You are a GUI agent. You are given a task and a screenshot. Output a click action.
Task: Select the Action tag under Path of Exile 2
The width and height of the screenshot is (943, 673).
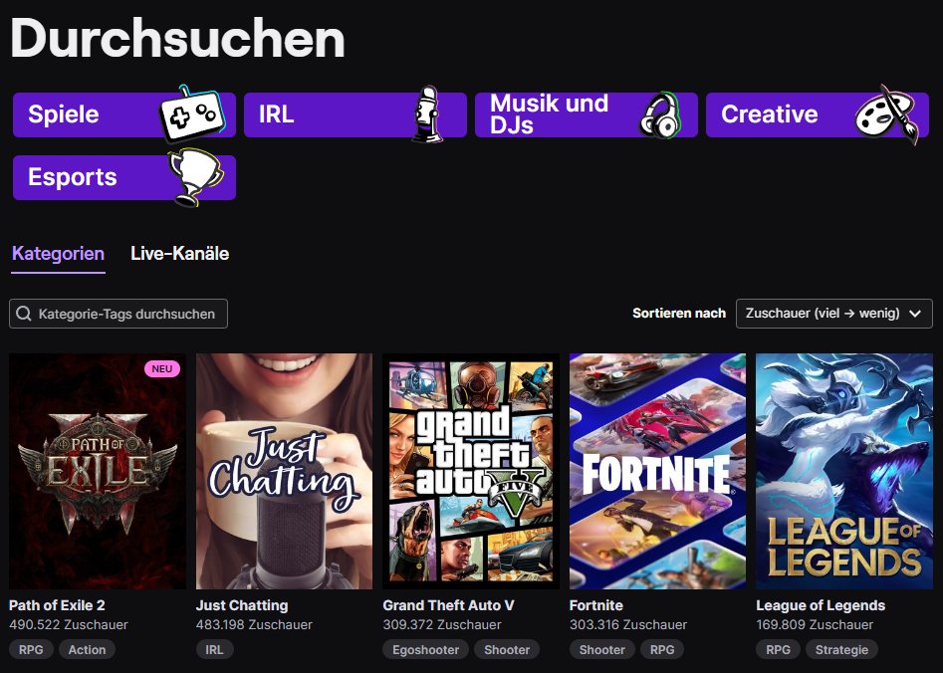88,649
